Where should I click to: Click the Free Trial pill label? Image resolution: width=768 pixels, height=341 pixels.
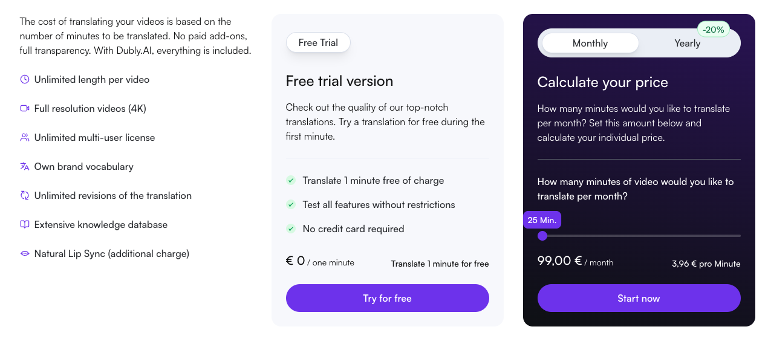coord(318,42)
